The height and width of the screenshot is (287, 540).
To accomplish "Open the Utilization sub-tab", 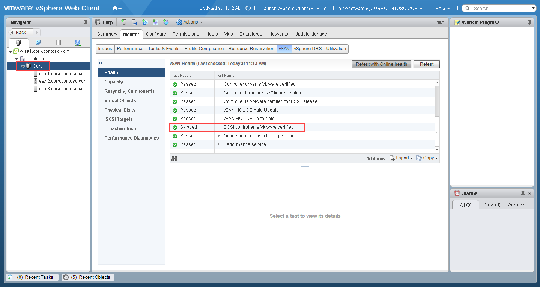I will point(336,49).
